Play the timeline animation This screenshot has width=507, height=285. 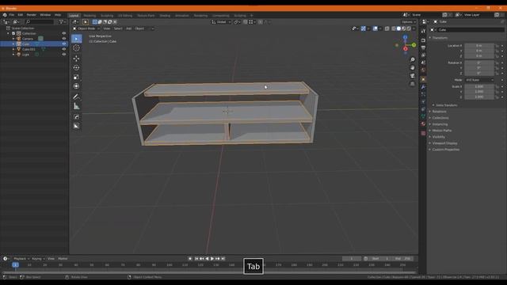212,259
